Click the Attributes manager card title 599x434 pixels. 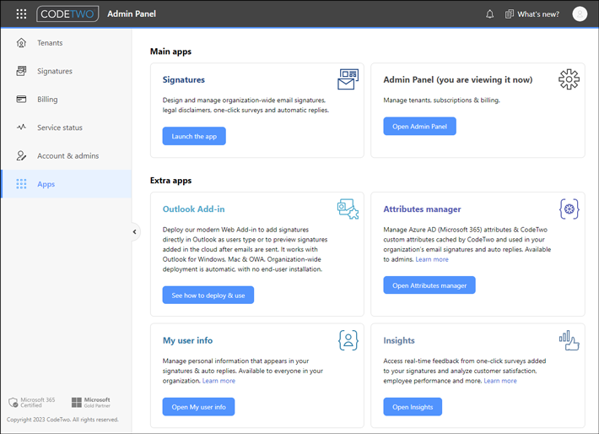point(422,209)
